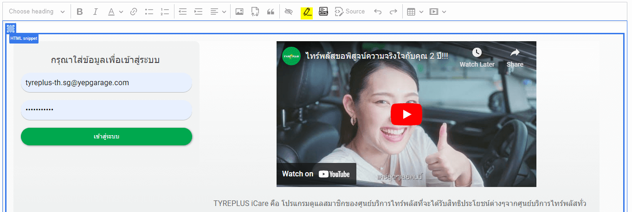Click the green เข้าสู่ระบบ login button

coord(106,137)
